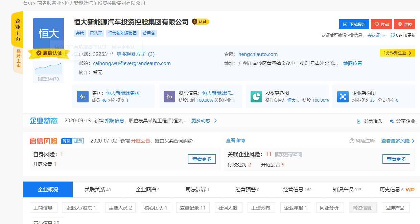Click the 股东信息 panel icon

tap(169, 96)
